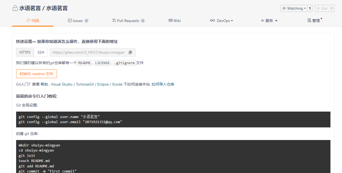The width and height of the screenshot is (342, 173).
Task: Click the git config user.email command line
Action: click(70, 122)
